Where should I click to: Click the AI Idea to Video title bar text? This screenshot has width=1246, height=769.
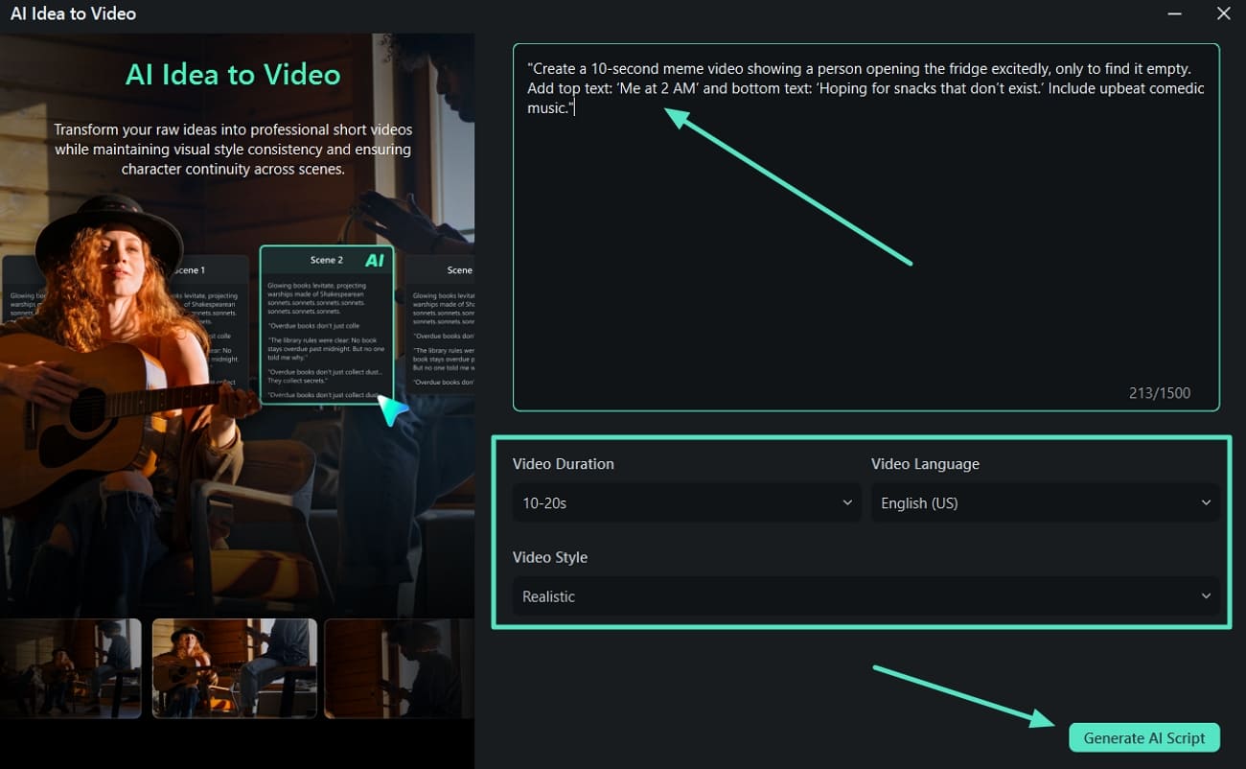73,13
